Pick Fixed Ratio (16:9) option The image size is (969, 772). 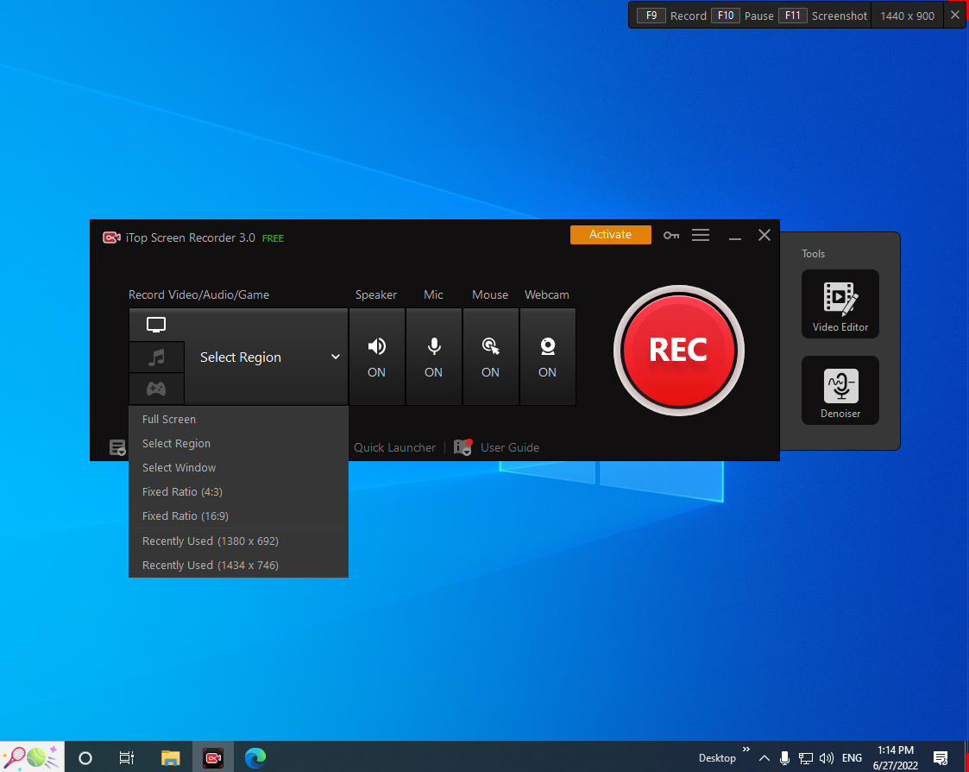(186, 516)
